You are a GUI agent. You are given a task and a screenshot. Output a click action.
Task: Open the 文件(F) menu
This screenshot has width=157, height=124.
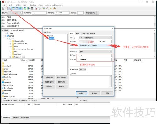4,5
